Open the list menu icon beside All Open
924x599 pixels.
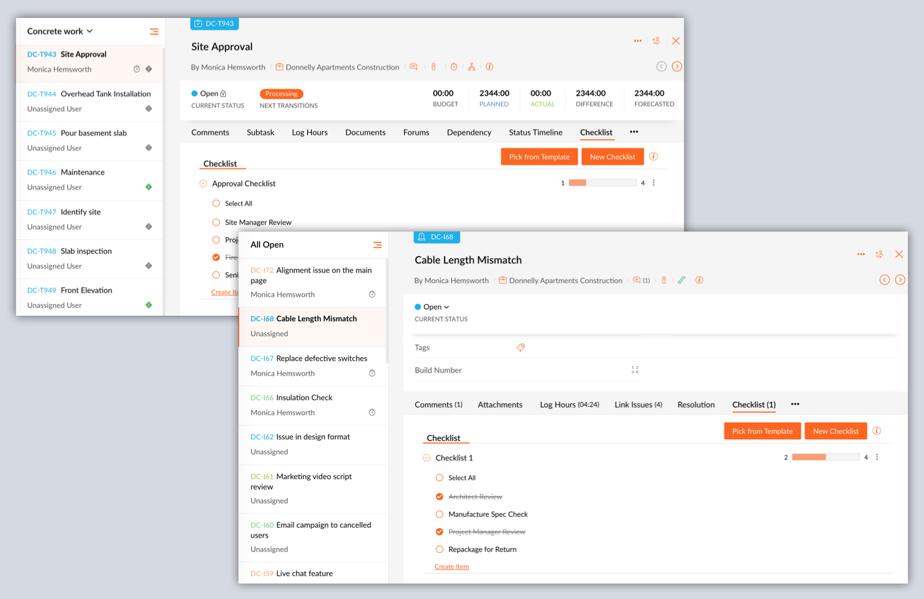tap(378, 245)
